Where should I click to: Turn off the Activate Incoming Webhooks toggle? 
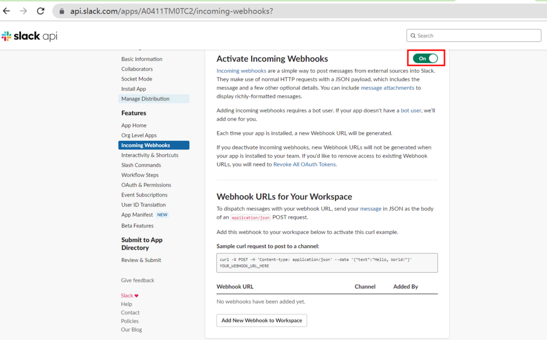click(x=426, y=58)
